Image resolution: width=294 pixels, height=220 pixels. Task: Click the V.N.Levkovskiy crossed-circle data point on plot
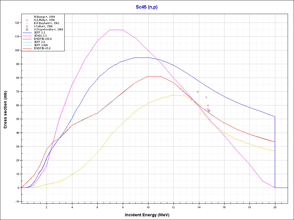coord(209,111)
